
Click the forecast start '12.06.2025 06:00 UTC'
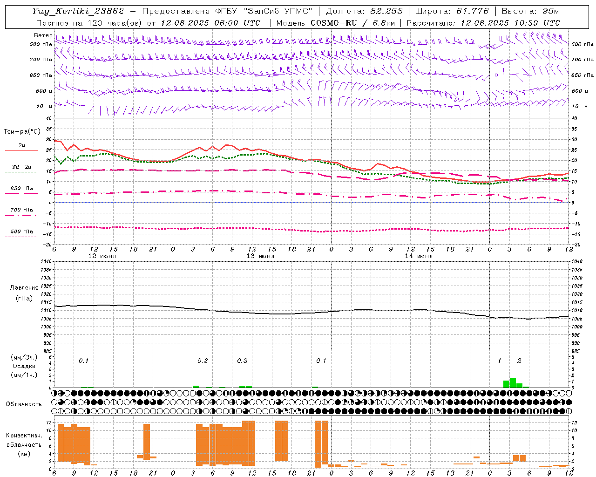tap(210, 23)
